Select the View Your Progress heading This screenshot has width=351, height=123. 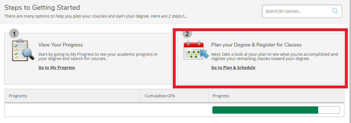61,45
